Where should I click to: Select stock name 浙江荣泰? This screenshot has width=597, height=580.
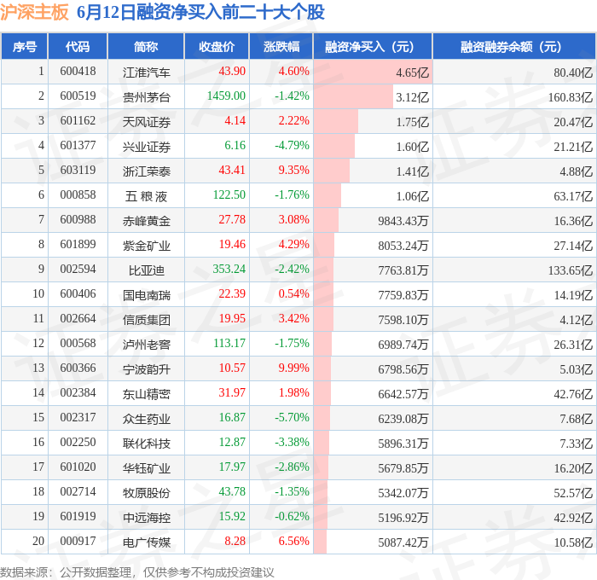coord(146,171)
